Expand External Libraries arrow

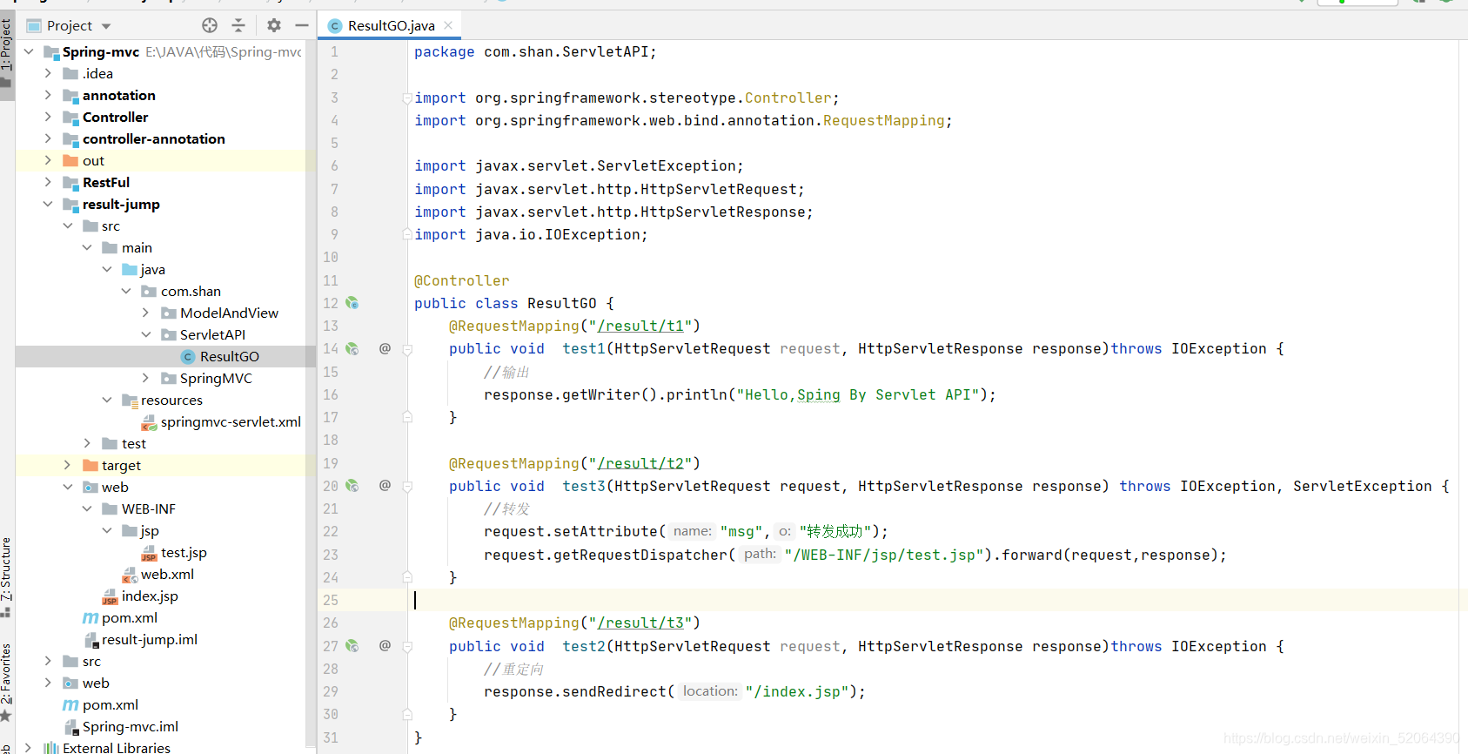pos(29,748)
